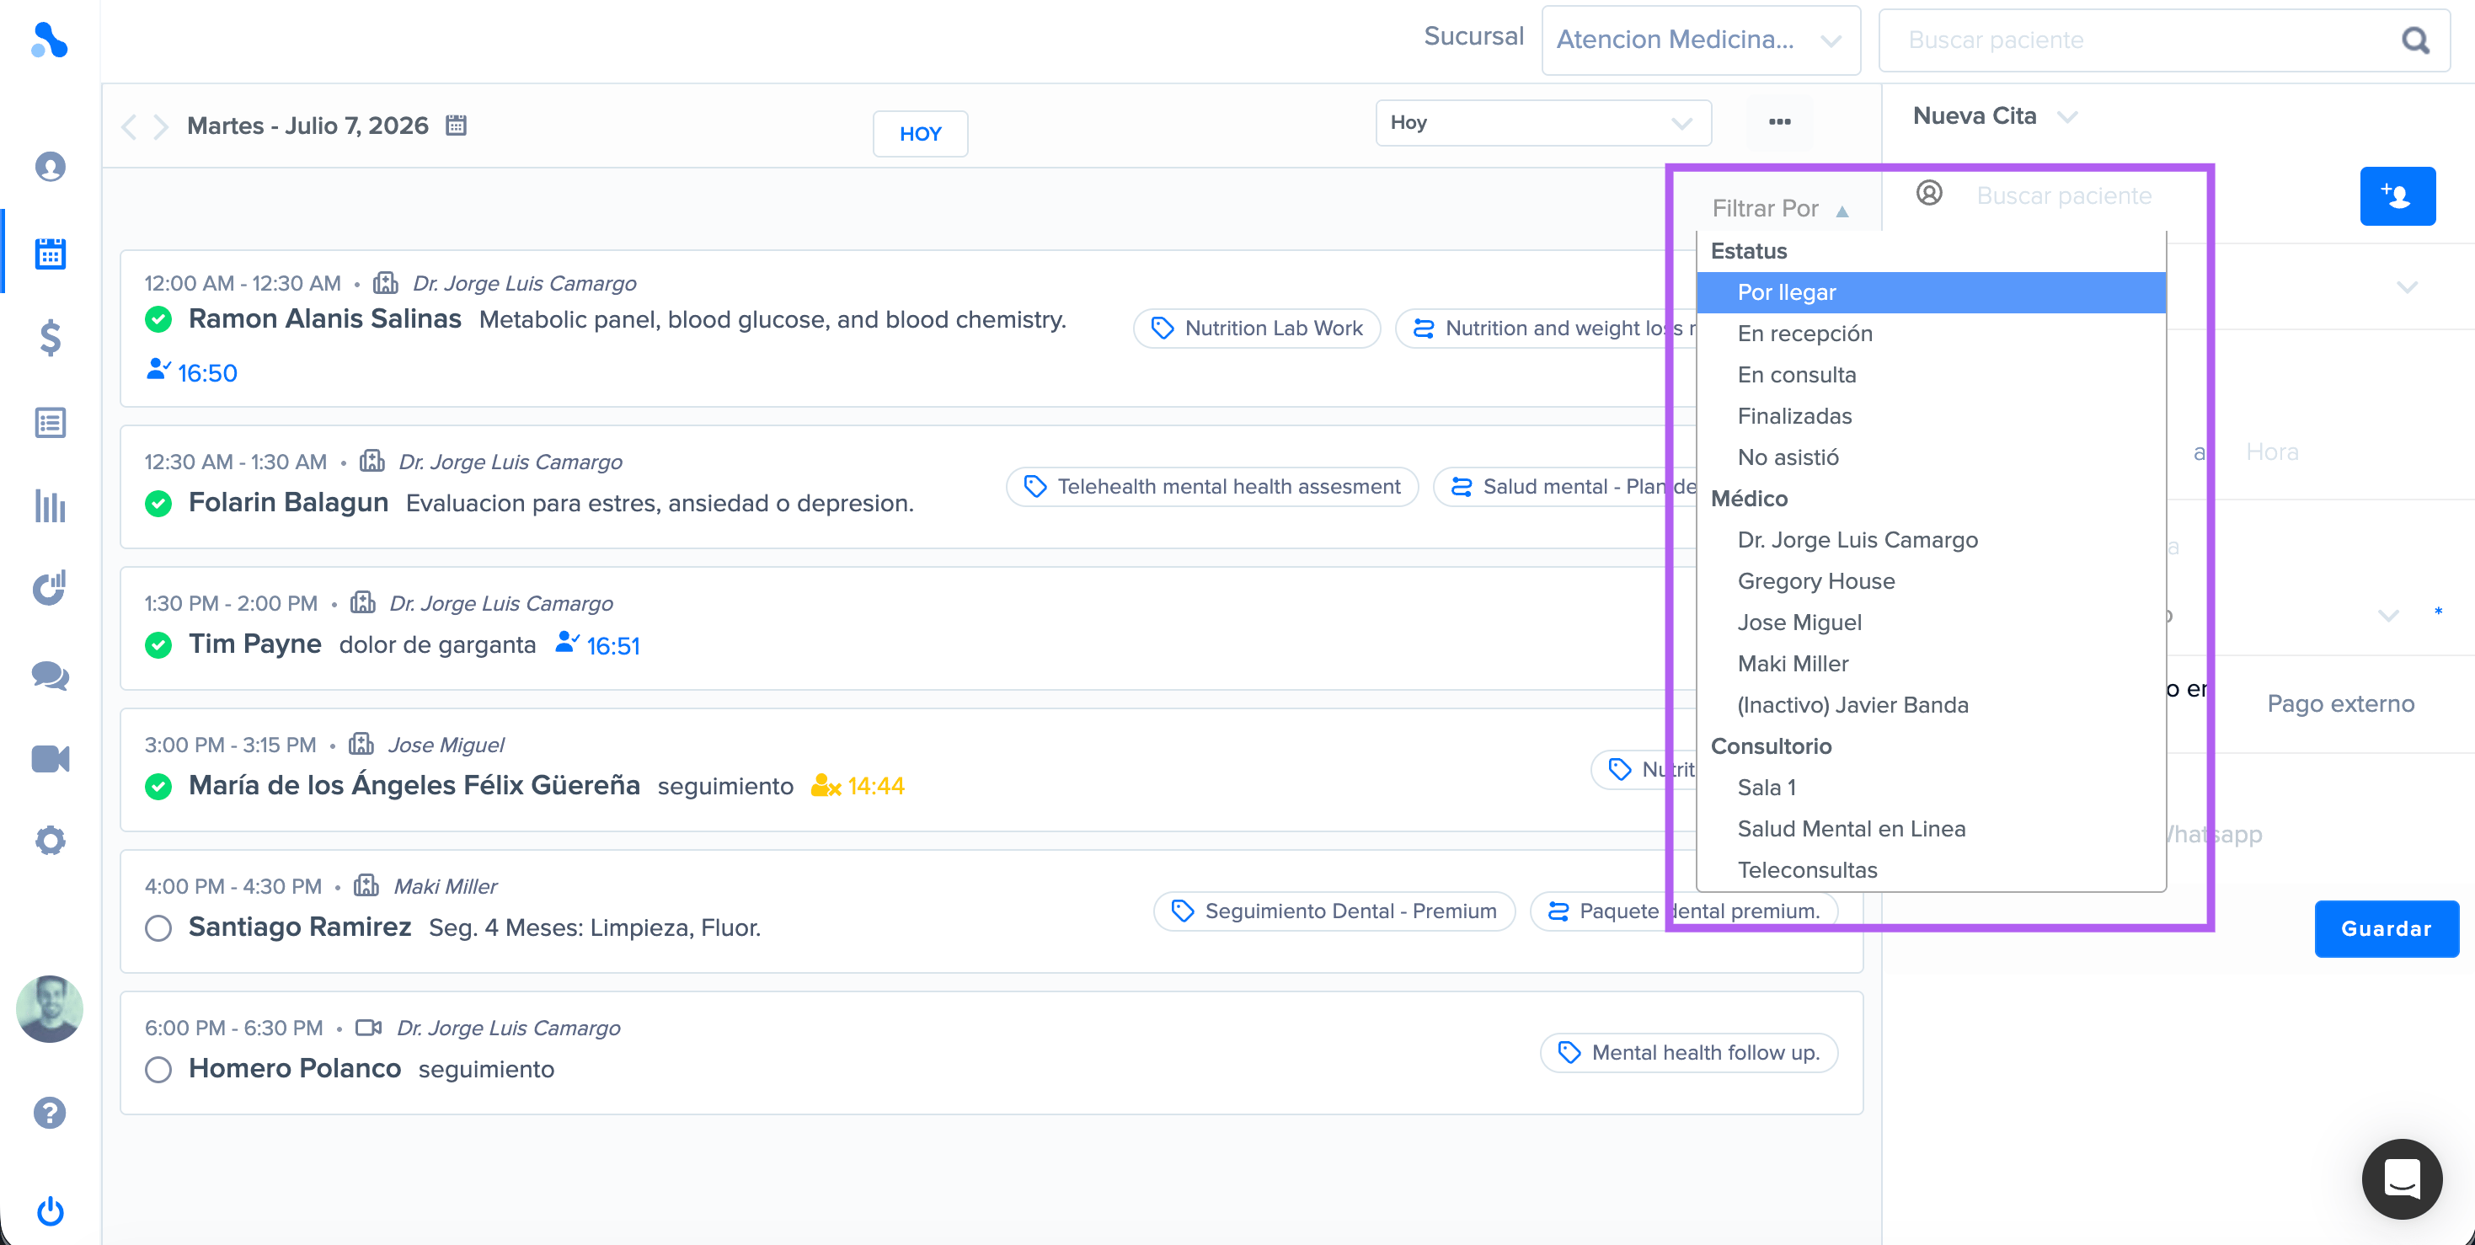Click the Hora time field
2475x1245 pixels.
tap(2272, 452)
